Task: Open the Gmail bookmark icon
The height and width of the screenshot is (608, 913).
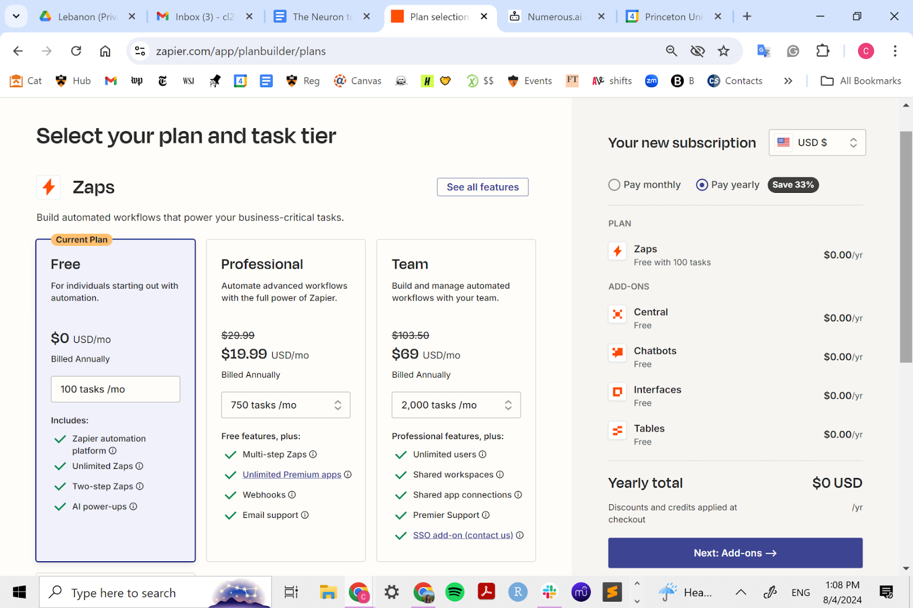Action: coord(111,81)
